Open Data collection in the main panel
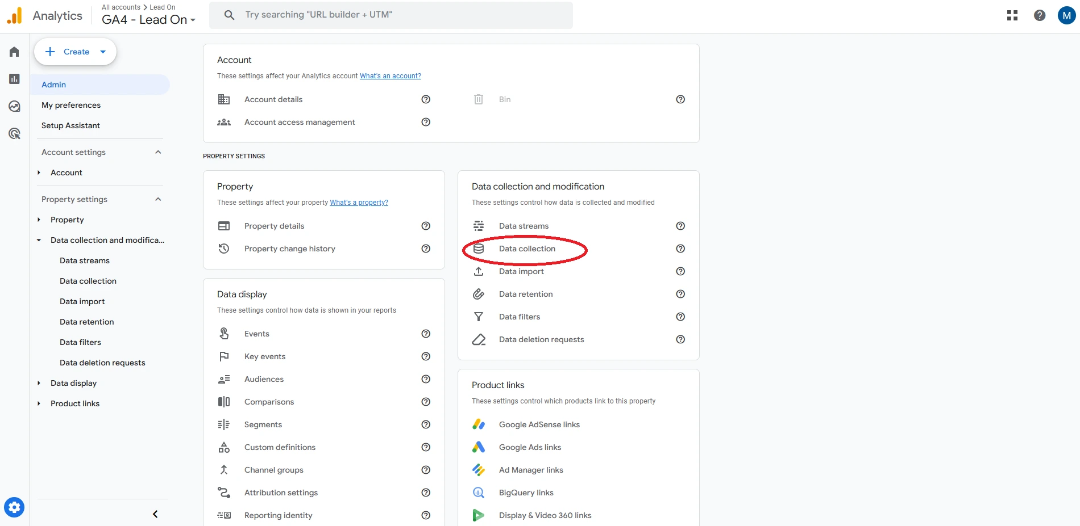Image resolution: width=1080 pixels, height=526 pixels. click(527, 249)
